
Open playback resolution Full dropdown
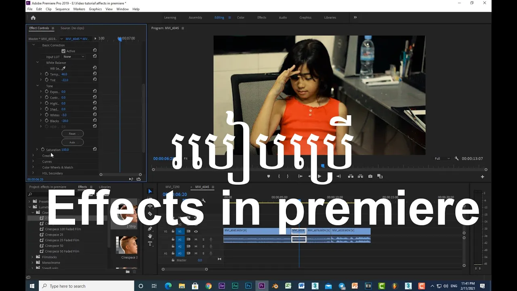click(x=442, y=158)
